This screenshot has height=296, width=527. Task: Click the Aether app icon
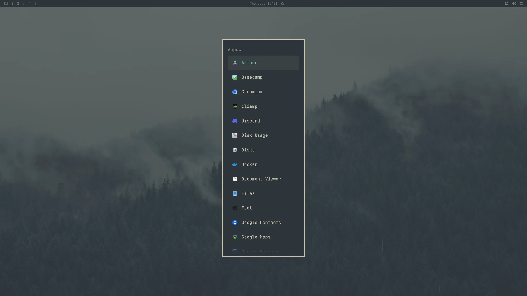[235, 63]
